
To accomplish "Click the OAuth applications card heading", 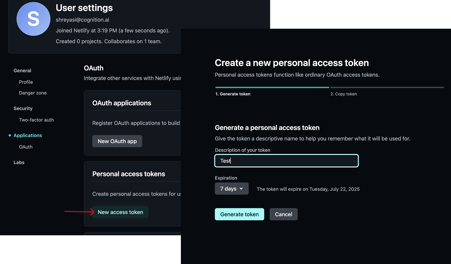I will (x=122, y=103).
